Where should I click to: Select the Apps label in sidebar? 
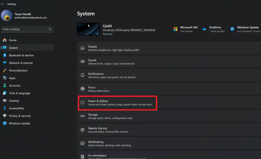coord(12,78)
